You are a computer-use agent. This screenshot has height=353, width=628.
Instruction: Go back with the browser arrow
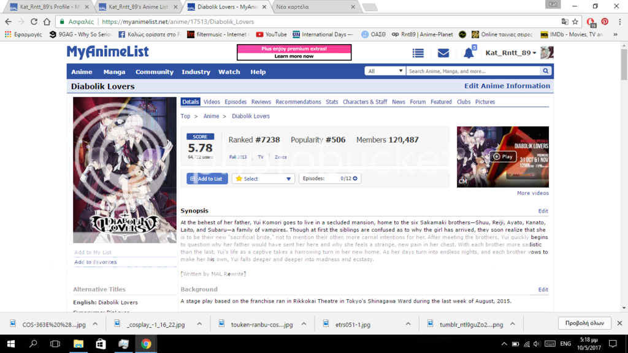pos(9,21)
